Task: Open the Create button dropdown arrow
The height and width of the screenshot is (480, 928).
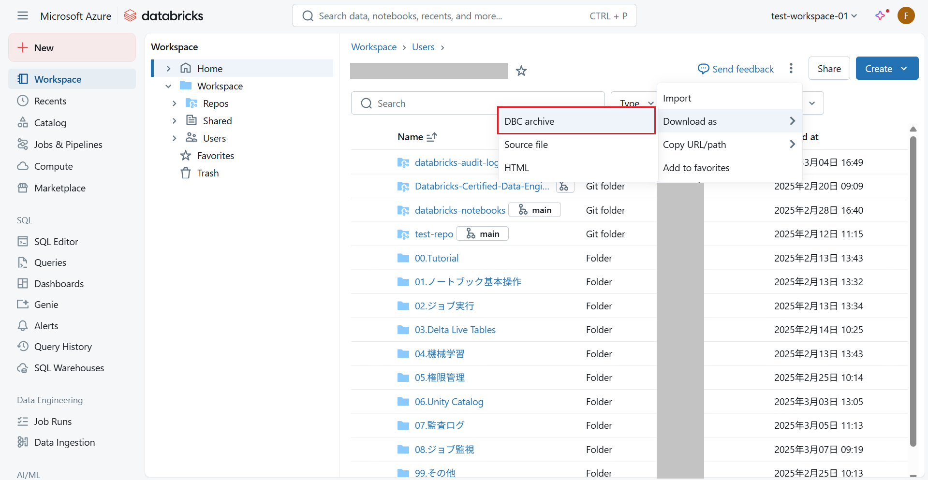Action: pos(904,69)
